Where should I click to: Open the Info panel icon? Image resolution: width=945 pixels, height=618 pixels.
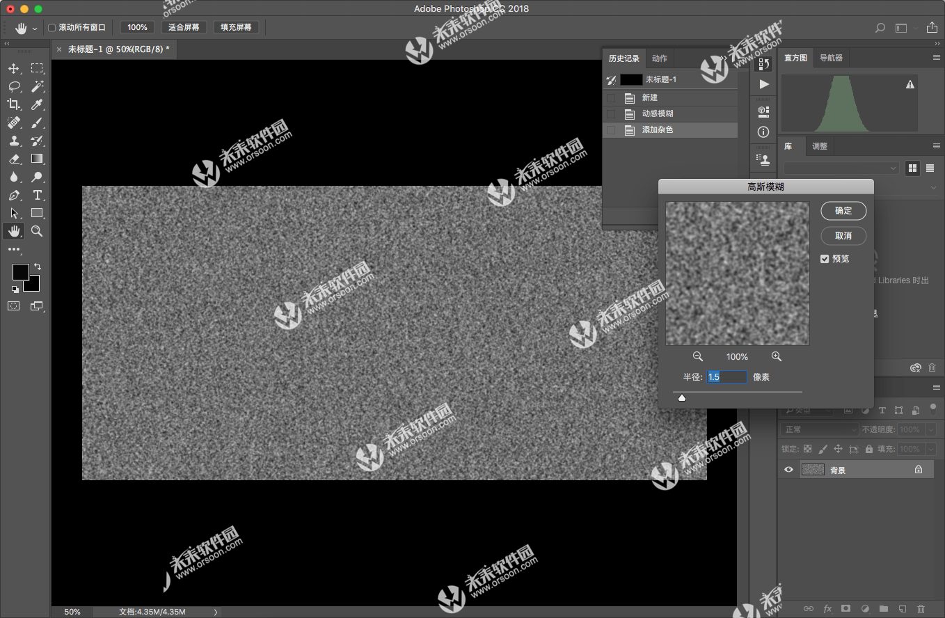pyautogui.click(x=763, y=132)
